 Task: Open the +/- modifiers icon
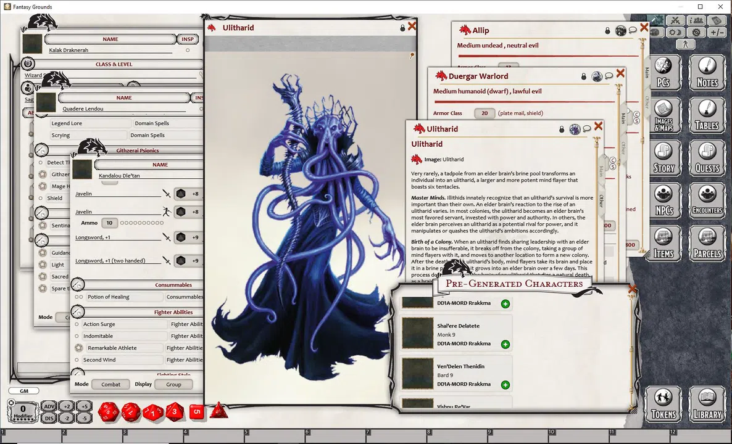pos(717,33)
